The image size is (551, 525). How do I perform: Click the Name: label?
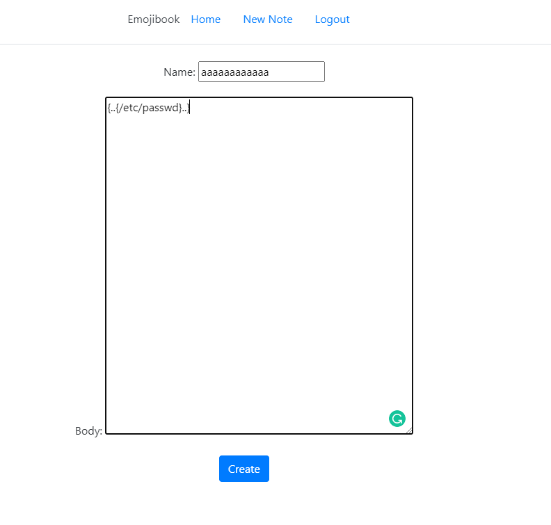point(179,72)
